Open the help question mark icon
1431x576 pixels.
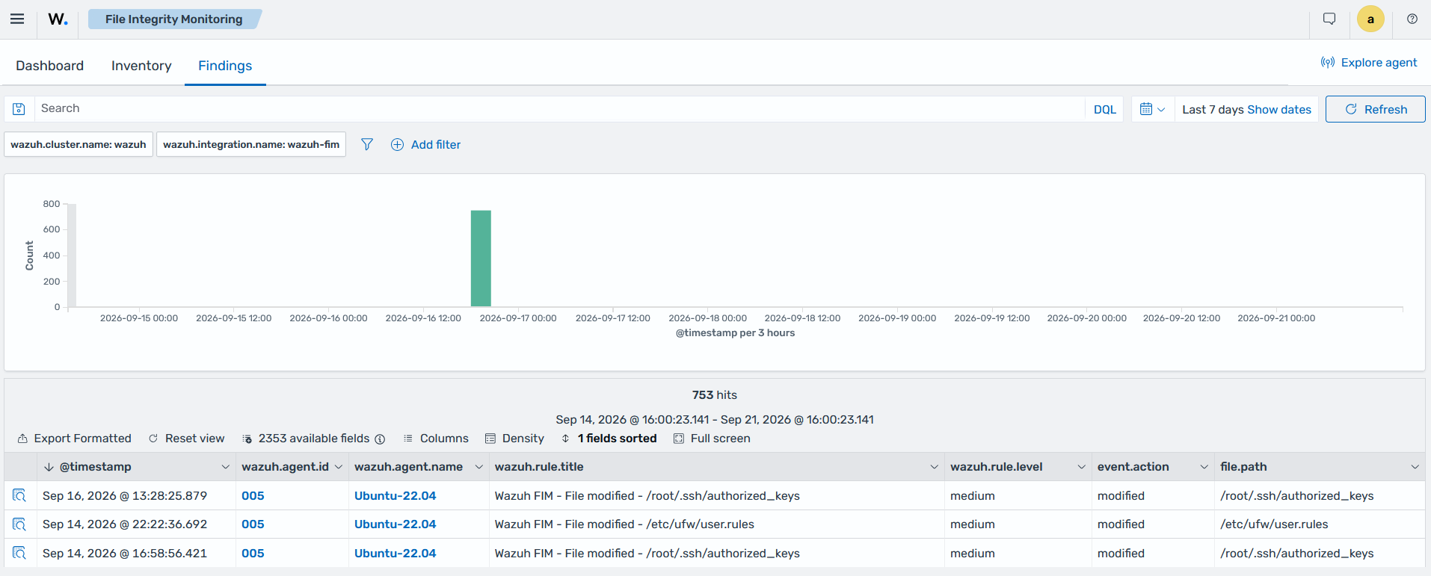pyautogui.click(x=1412, y=19)
